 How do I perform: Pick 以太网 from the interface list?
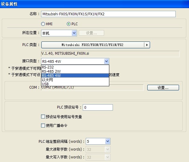point(75,80)
